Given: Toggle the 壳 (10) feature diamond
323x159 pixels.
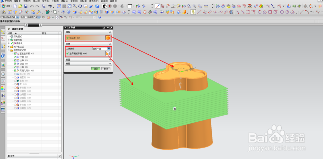Looking at the screenshot, I should click(15, 84).
